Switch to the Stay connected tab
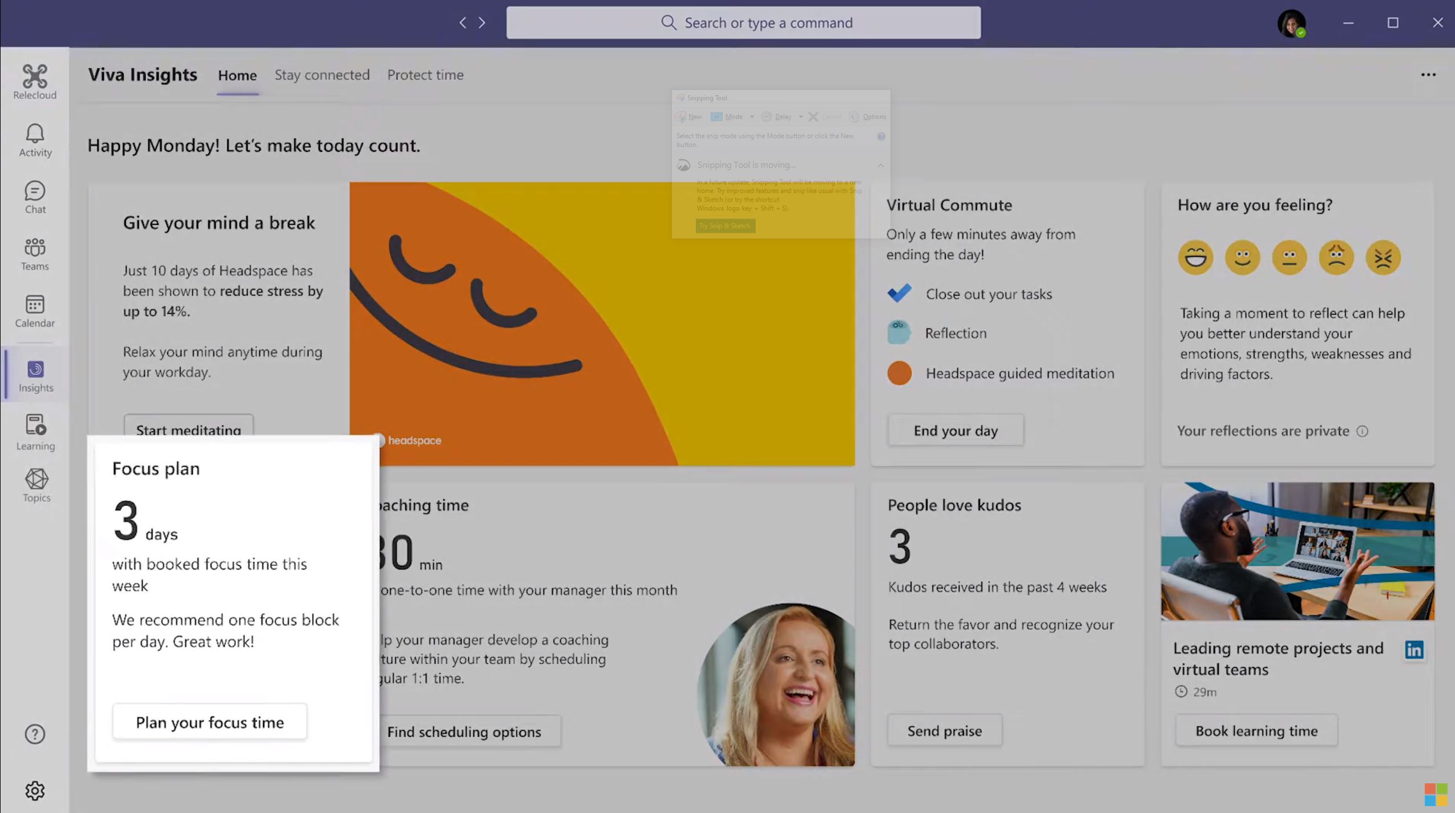 (x=322, y=75)
